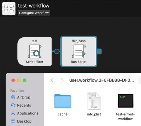
Task: Zoom the Finder window with green button
Action: pyautogui.click(x=25, y=80)
